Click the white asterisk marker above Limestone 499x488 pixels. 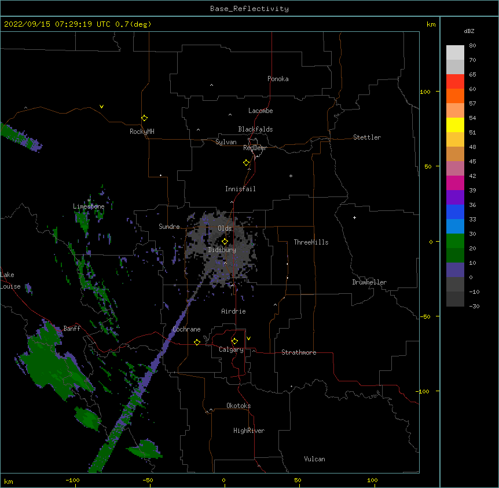point(89,201)
